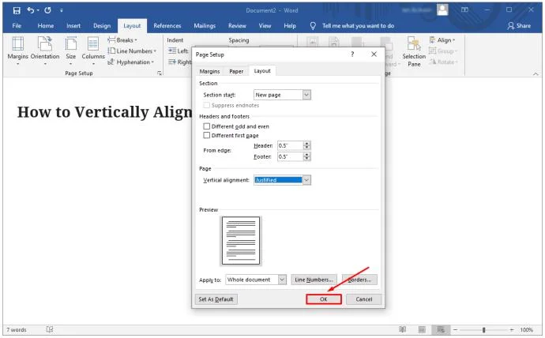Open the Align dropdown in ribbon
This screenshot has width=545, height=338.
point(442,40)
